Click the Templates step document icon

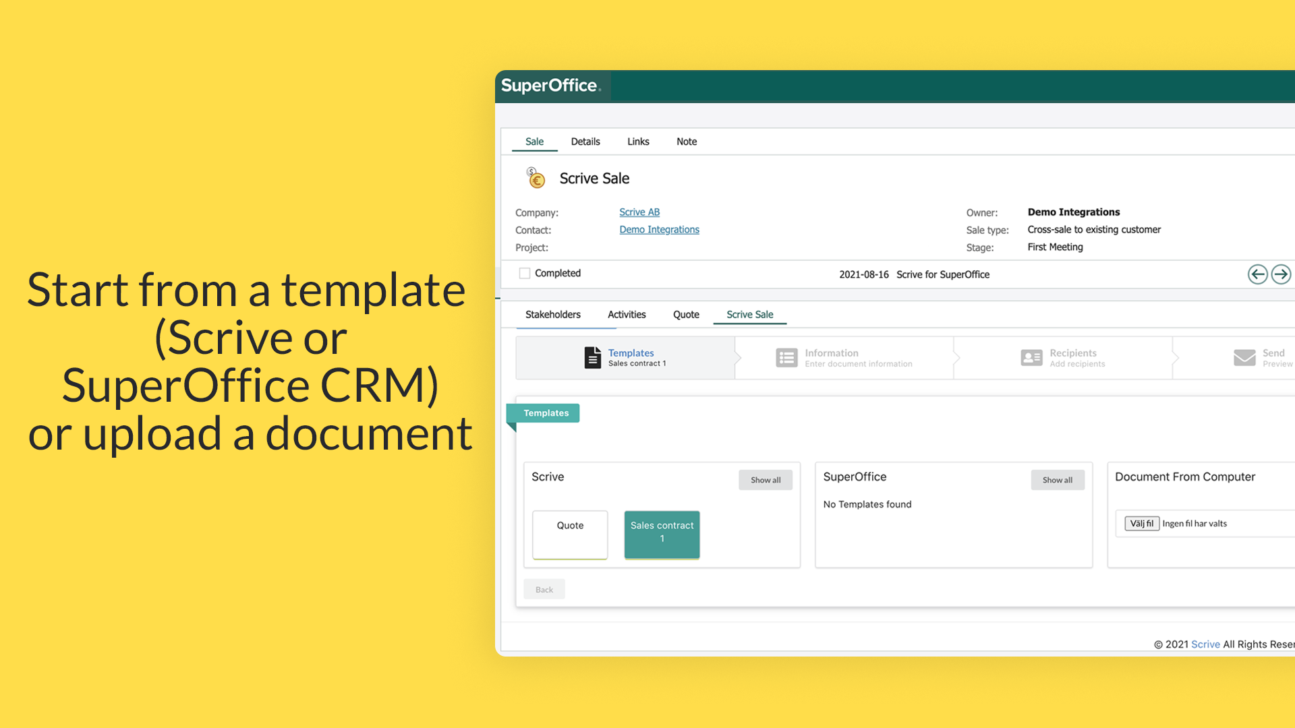[x=592, y=357]
